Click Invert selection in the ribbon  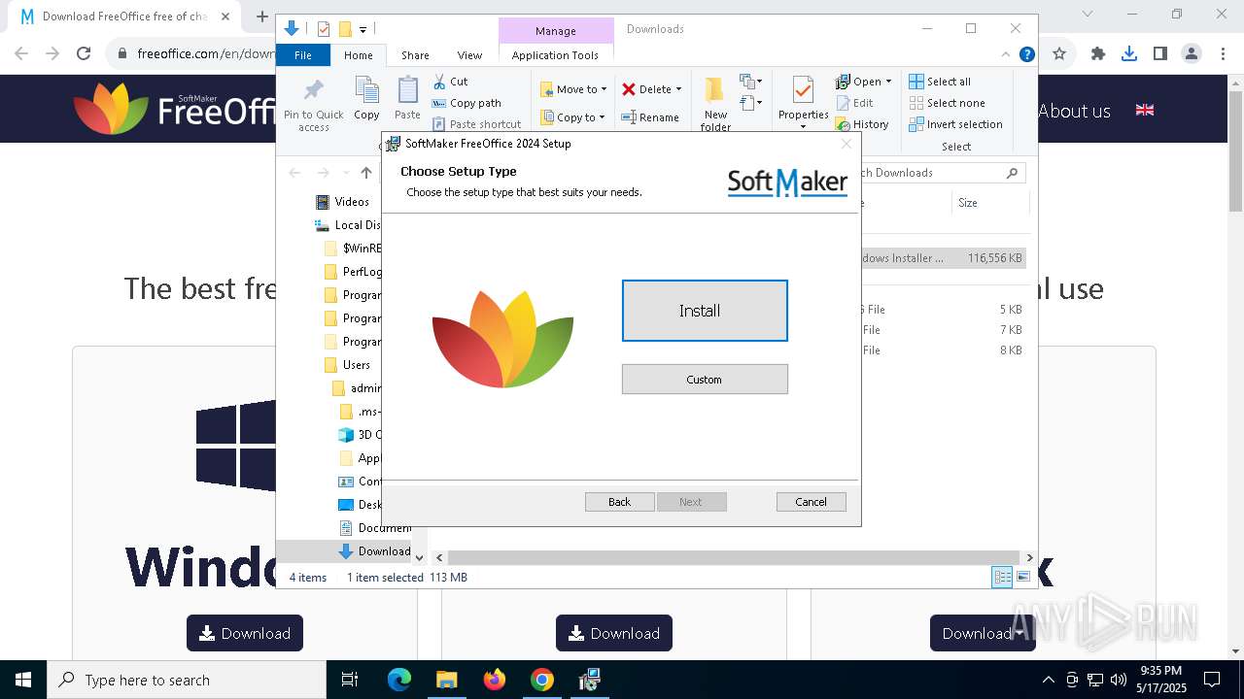pos(955,124)
